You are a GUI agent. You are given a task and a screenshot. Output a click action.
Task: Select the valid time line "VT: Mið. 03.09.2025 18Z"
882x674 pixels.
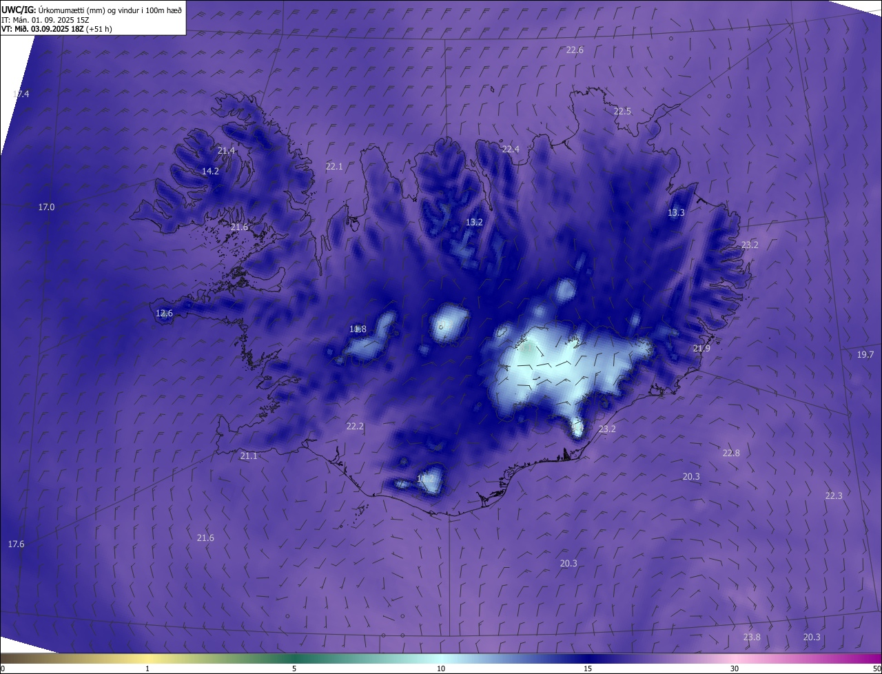(x=43, y=29)
